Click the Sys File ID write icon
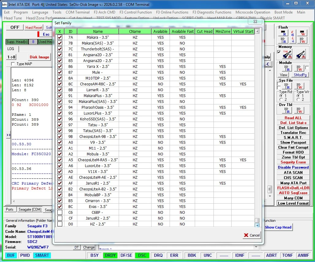 pyautogui.click(x=299, y=86)
